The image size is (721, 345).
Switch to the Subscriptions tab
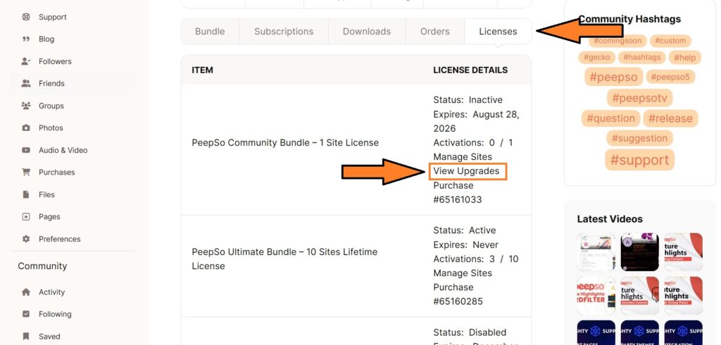click(284, 32)
